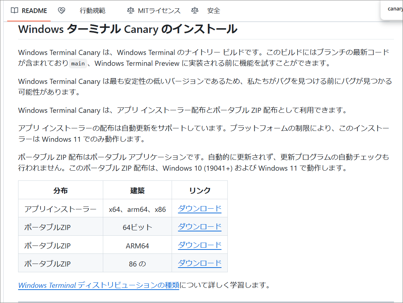
Task: Download the 64ビット portable ZIP
Action: click(x=200, y=227)
